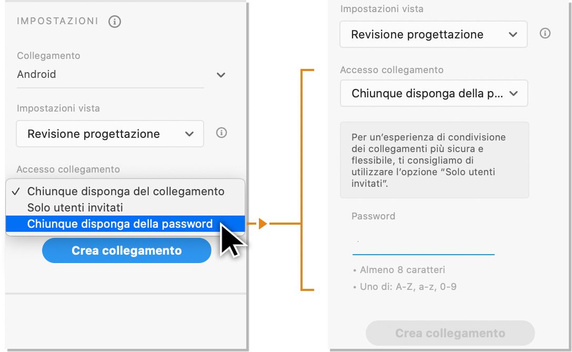Click the info icon in the right panel
The width and height of the screenshot is (572, 352).
[545, 33]
